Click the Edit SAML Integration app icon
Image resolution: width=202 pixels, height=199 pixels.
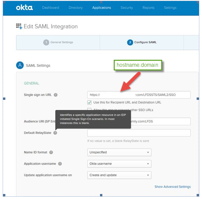19,26
